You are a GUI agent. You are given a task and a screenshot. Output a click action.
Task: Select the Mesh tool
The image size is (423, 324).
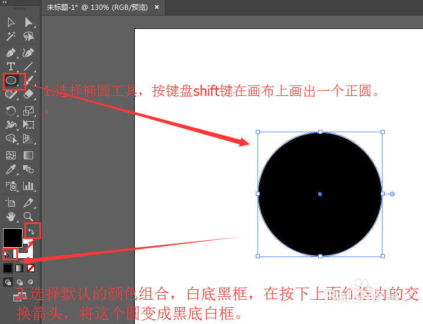pos(11,155)
